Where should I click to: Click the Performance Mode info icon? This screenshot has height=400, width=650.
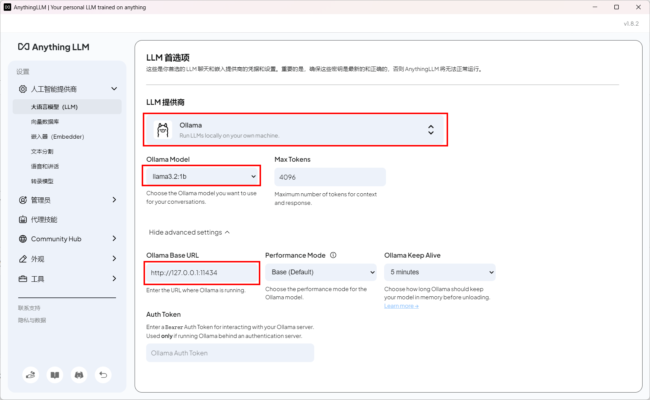click(333, 255)
